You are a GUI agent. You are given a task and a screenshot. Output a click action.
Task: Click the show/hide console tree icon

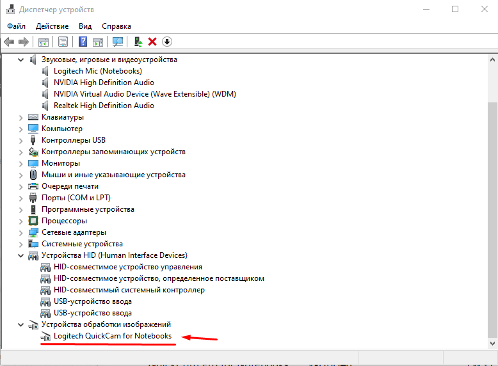(x=44, y=42)
